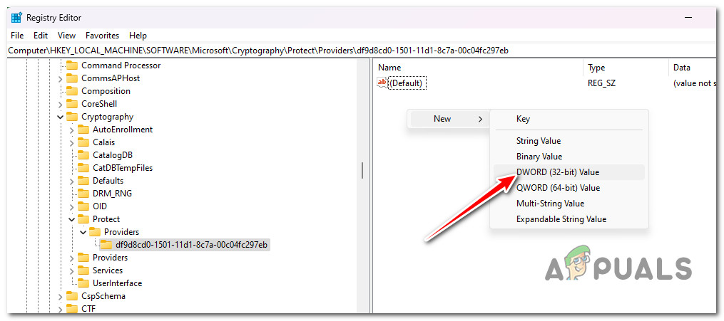Image resolution: width=724 pixels, height=321 pixels.
Task: Click the Command Processor folder icon
Action: click(x=71, y=65)
